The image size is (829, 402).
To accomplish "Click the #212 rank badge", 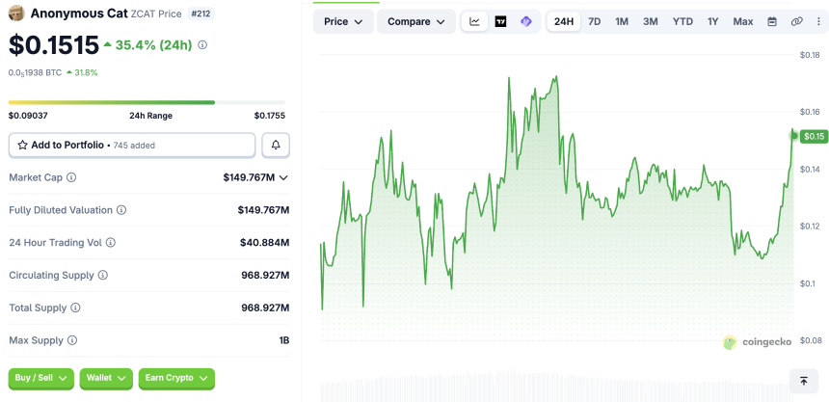I will point(201,13).
